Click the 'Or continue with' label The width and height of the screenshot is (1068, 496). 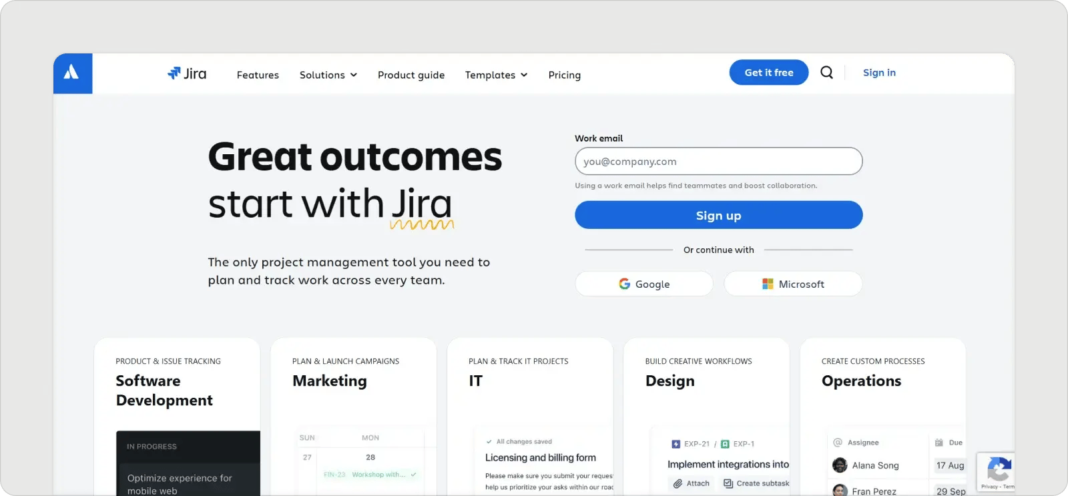719,250
